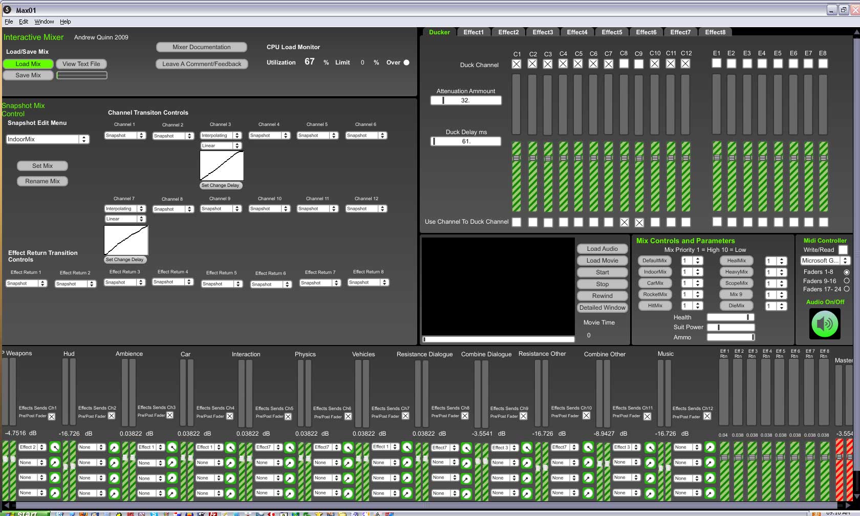Screen dimensions: 860x516
Task: Toggle Pre/Post Fader for Effects Sends Ch12
Action: pyautogui.click(x=707, y=416)
